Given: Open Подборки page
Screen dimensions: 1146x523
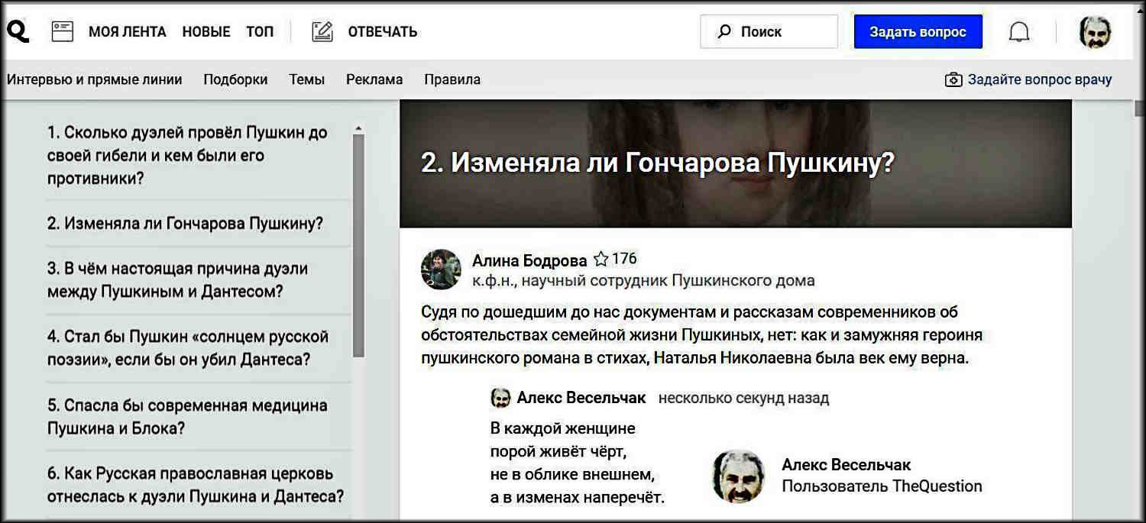Looking at the screenshot, I should point(235,79).
